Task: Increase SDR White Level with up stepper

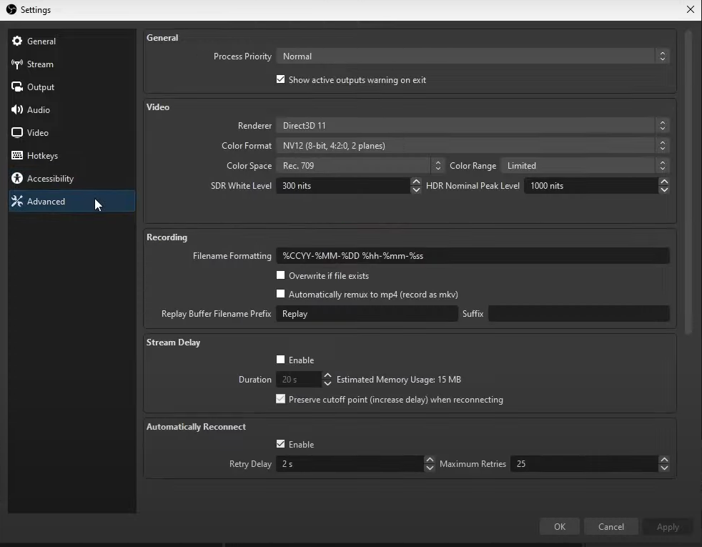Action: [415, 182]
